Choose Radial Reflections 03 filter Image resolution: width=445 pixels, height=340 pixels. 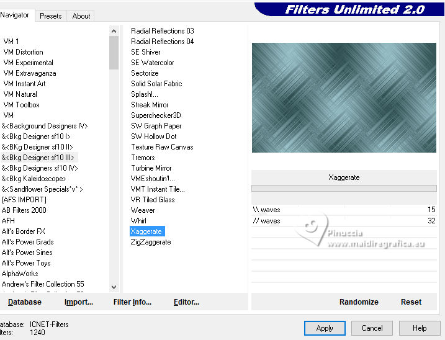[163, 31]
